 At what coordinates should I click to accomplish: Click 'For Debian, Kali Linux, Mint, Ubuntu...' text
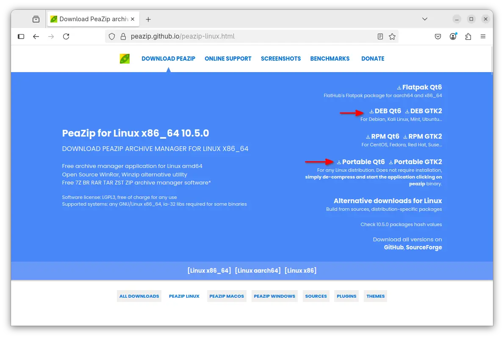click(x=401, y=120)
